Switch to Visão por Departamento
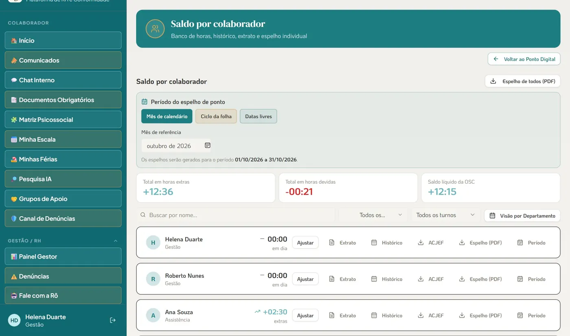The image size is (570, 336). (522, 215)
